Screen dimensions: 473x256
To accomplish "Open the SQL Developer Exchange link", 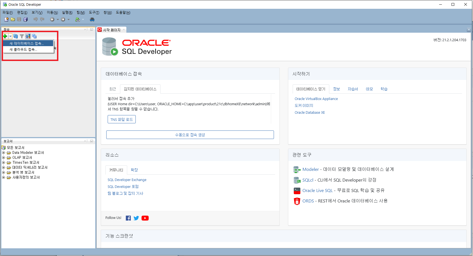I will tap(127, 180).
